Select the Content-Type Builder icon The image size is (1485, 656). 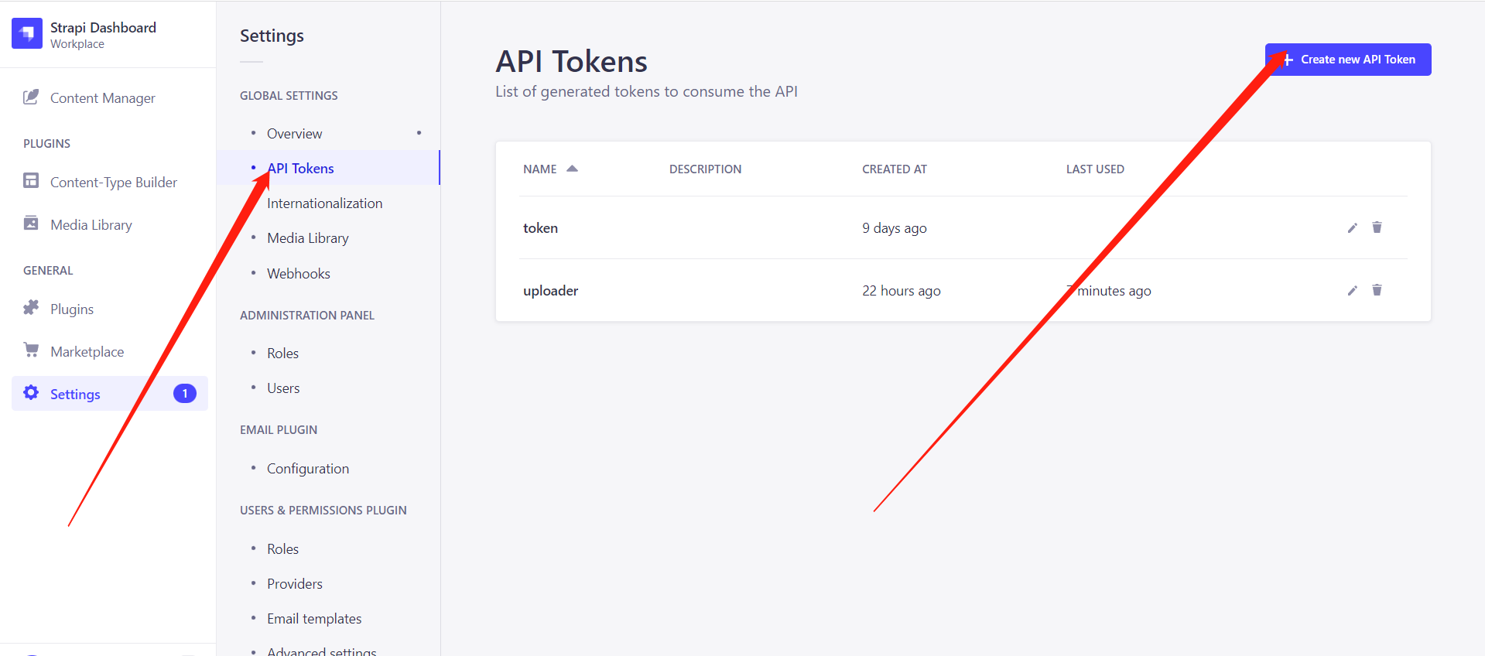coord(31,181)
